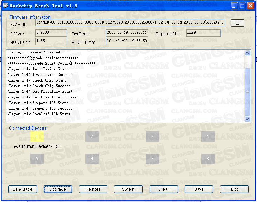Click the FW Path input field
This screenshot has height=202, width=257.
pos(130,22)
